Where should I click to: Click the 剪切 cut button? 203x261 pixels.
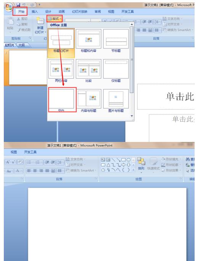[22, 19]
